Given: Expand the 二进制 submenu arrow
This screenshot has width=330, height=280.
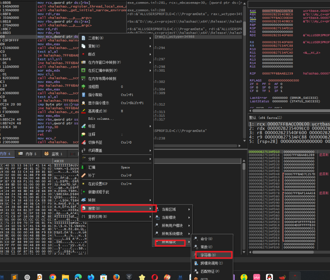Looking at the screenshot, I should tap(150, 38).
